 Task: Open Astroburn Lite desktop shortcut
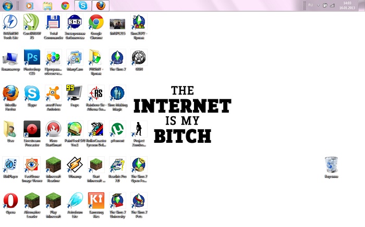[75, 201]
